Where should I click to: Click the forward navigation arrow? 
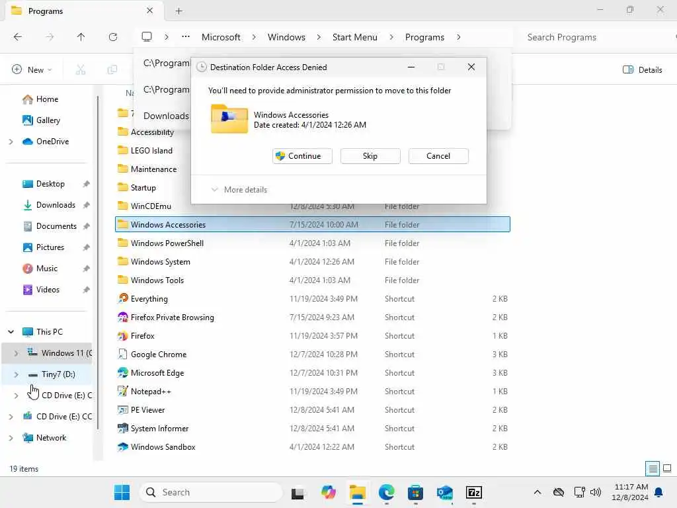click(50, 37)
